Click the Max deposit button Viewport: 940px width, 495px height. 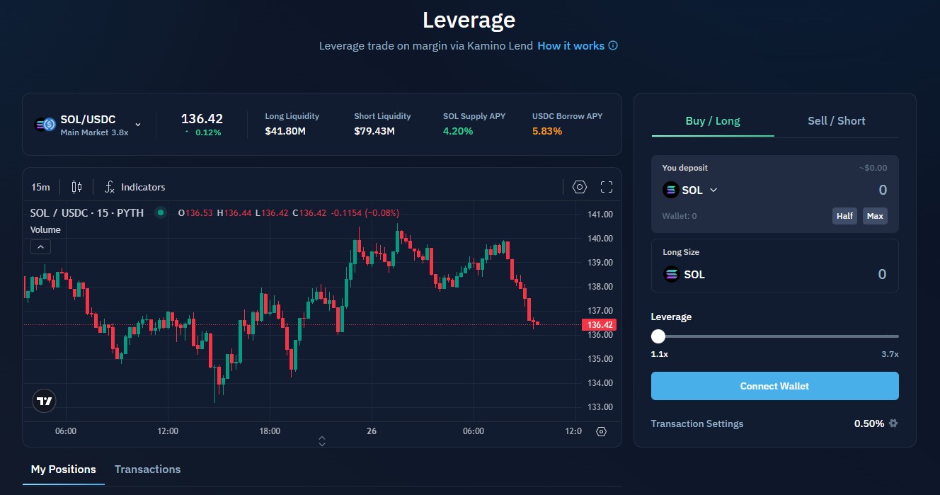pyautogui.click(x=874, y=216)
